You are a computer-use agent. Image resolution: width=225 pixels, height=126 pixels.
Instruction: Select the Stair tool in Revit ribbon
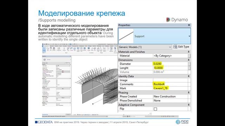click(95, 49)
